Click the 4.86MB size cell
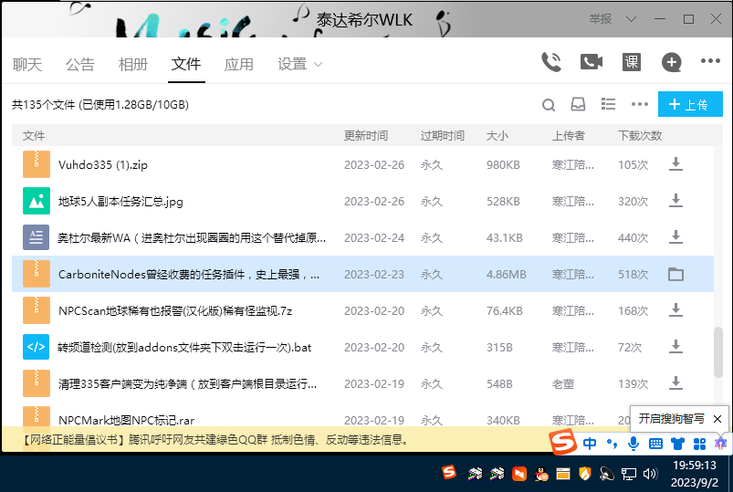 coord(507,275)
